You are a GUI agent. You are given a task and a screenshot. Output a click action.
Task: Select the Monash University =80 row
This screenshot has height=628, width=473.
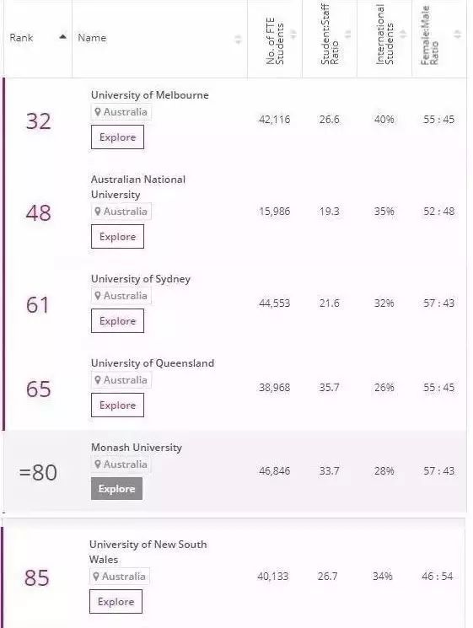pos(235,471)
